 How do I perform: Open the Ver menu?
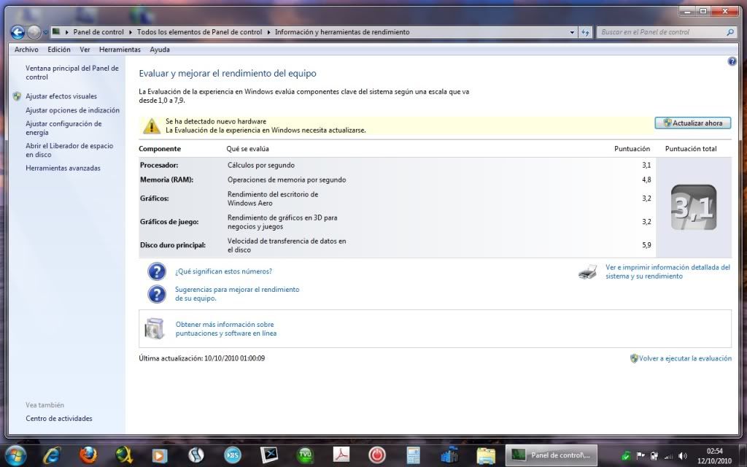tap(85, 50)
